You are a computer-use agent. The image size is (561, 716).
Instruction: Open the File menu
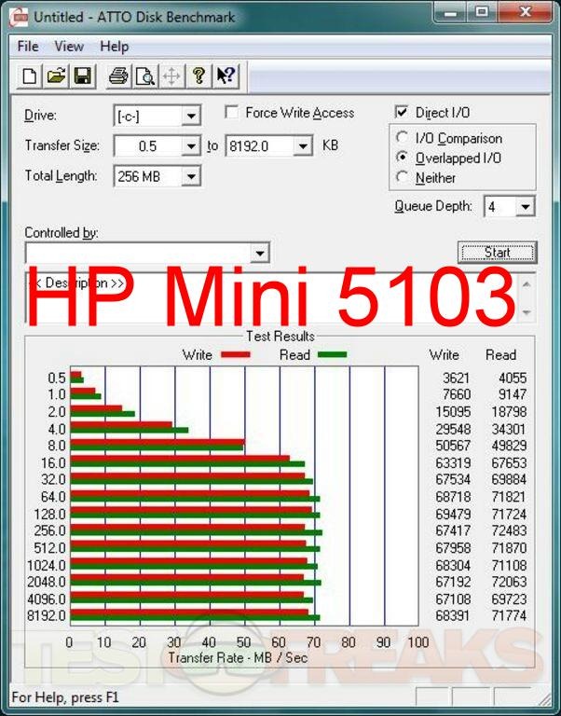click(28, 47)
